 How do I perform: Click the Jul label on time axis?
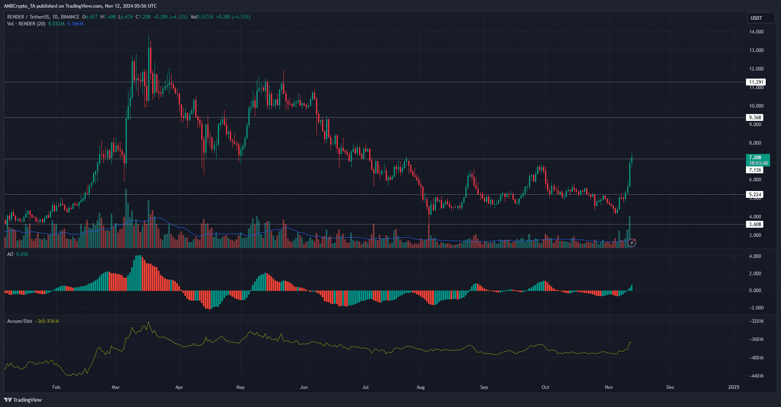365,387
